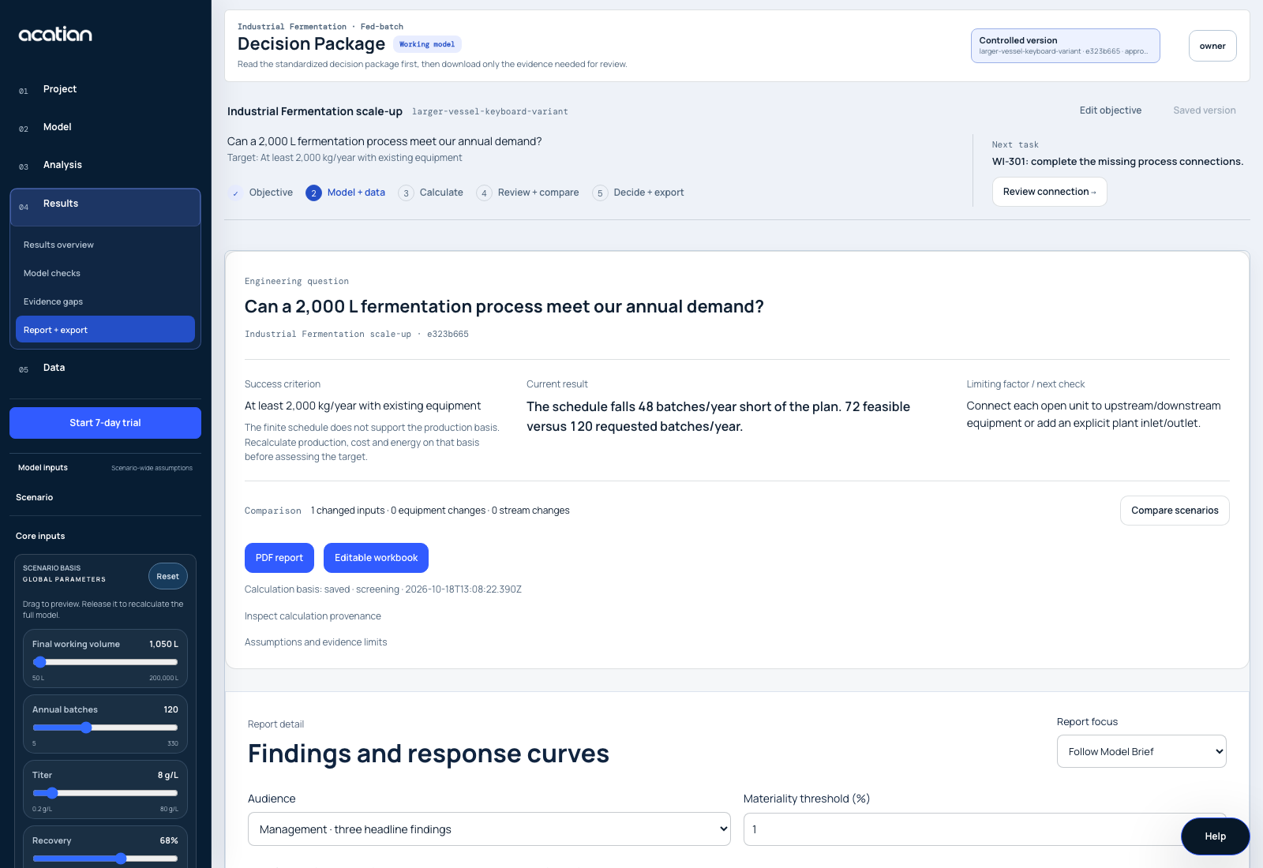The width and height of the screenshot is (1263, 868).
Task: Adjust the Annual batches slider
Action: [105, 728]
